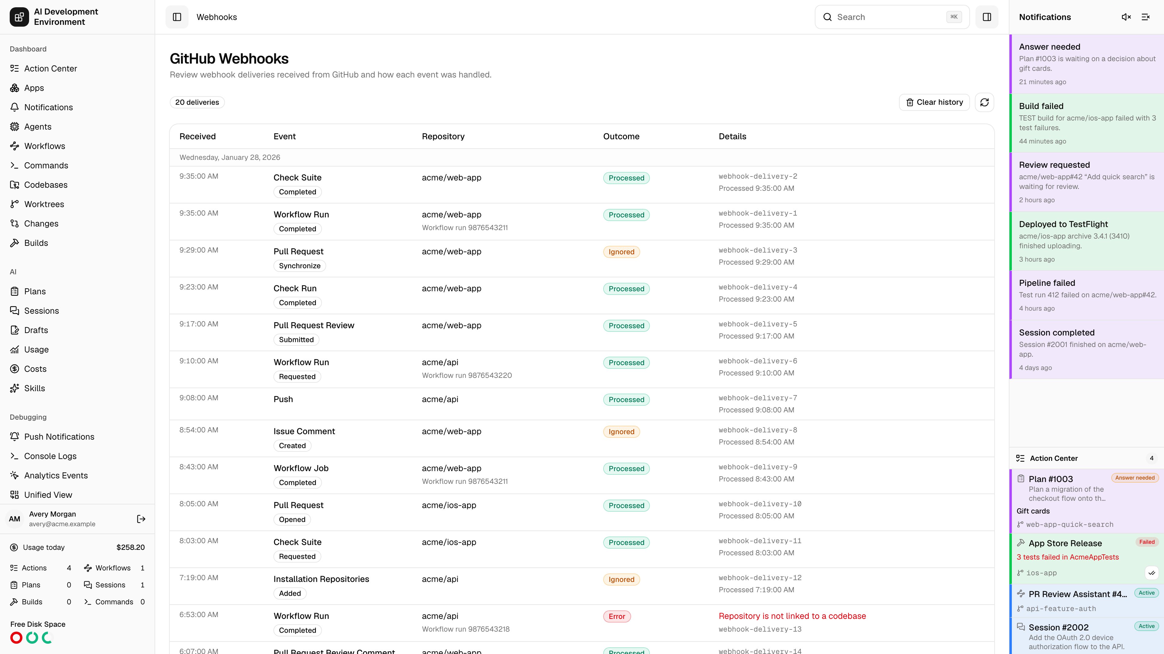Screen dimensions: 1164x654
Task: Open the Pipeline failed notification
Action: (x=1087, y=296)
